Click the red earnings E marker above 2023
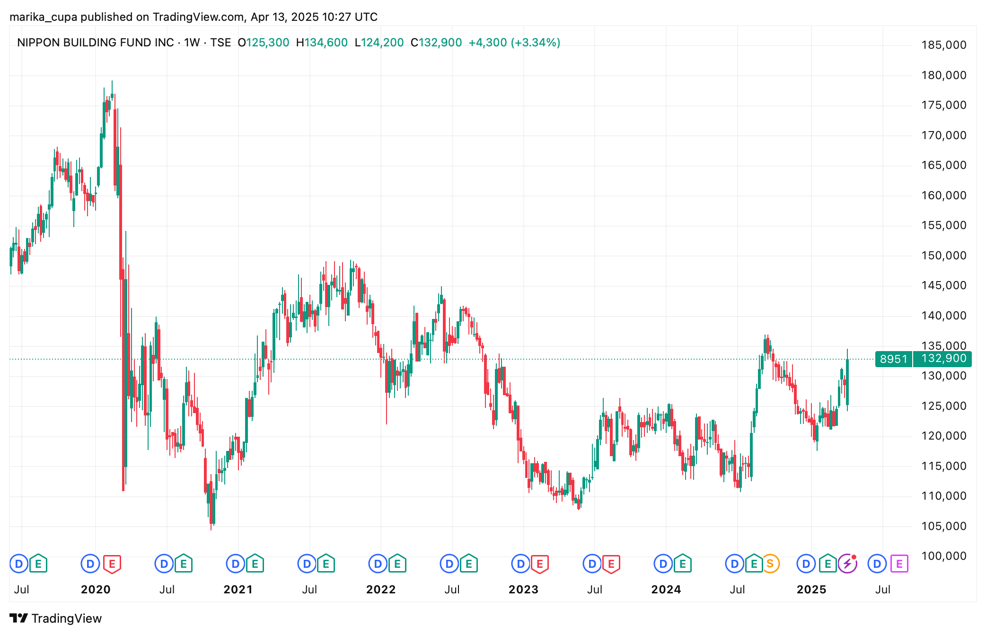This screenshot has width=986, height=635. pyautogui.click(x=540, y=564)
